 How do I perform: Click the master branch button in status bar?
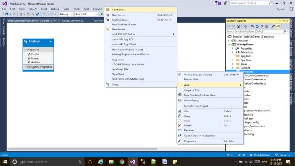tap(283, 155)
